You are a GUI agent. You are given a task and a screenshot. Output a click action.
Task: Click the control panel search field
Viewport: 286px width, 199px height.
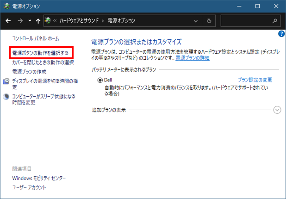(x=250, y=21)
